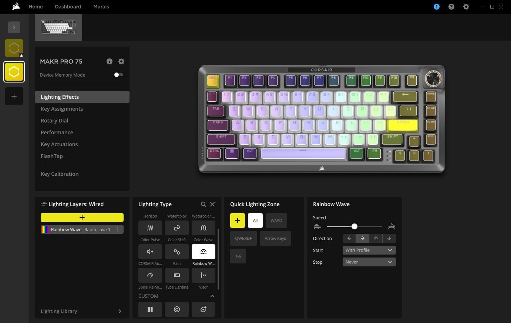Click the ESC key on keyboard preview
Viewport: 511px width, 323px height.
pos(213,80)
